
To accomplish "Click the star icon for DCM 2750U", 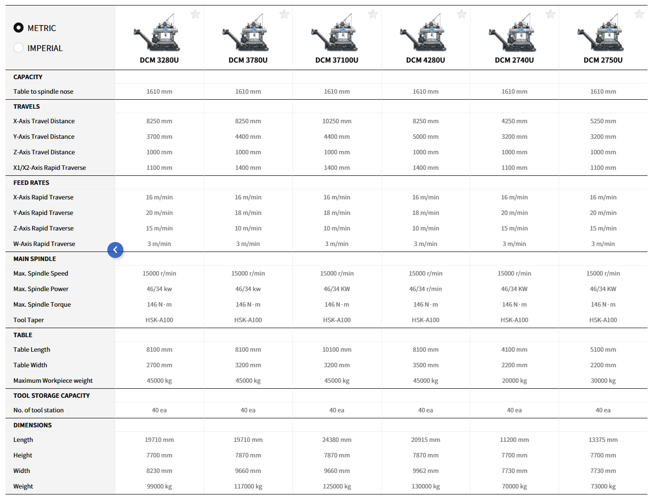I will [x=639, y=15].
